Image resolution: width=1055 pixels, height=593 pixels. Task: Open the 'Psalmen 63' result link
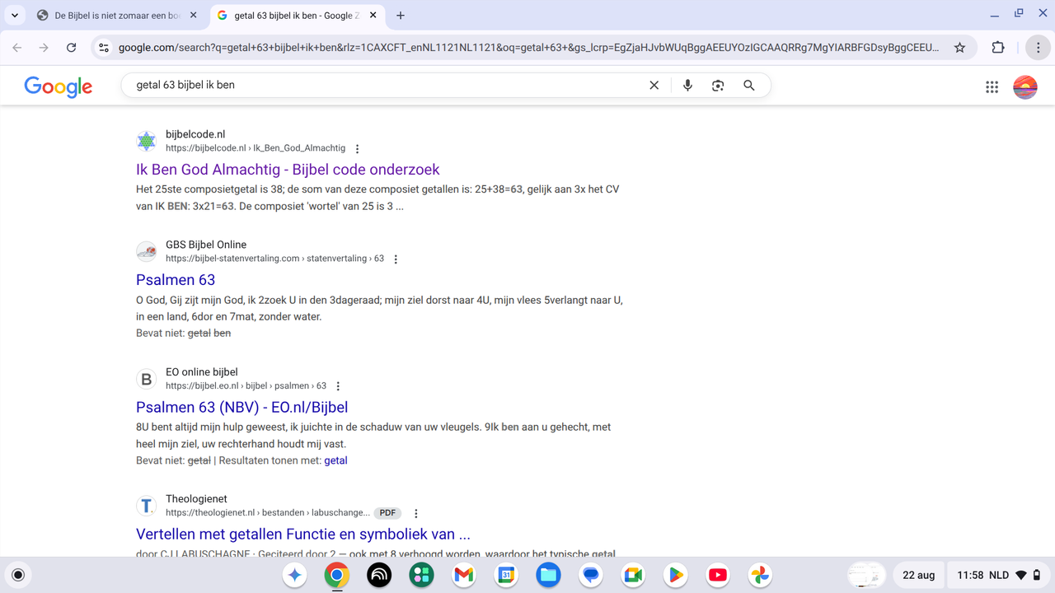coord(176,280)
